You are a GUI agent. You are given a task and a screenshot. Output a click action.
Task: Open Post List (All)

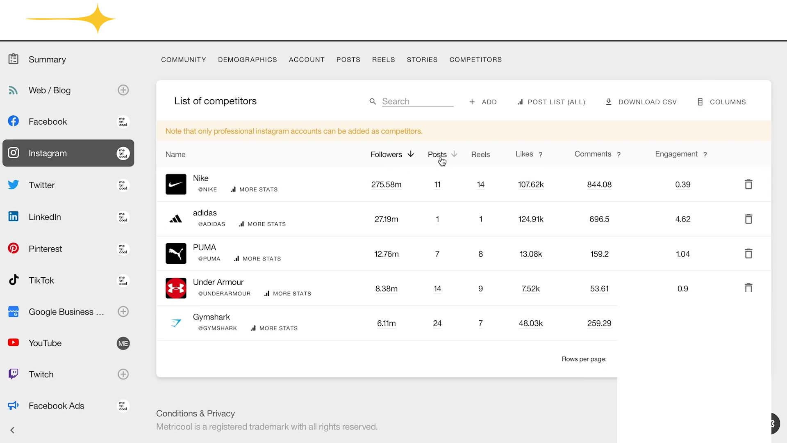tap(551, 102)
